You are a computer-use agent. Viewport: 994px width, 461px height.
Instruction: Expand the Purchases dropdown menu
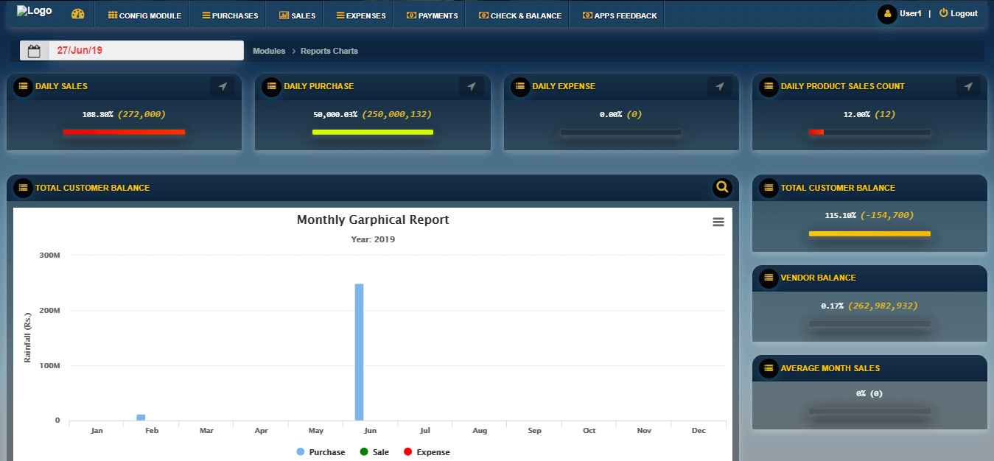tap(230, 15)
